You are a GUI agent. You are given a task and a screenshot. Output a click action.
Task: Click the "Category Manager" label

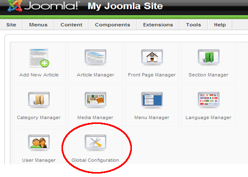pos(39,118)
